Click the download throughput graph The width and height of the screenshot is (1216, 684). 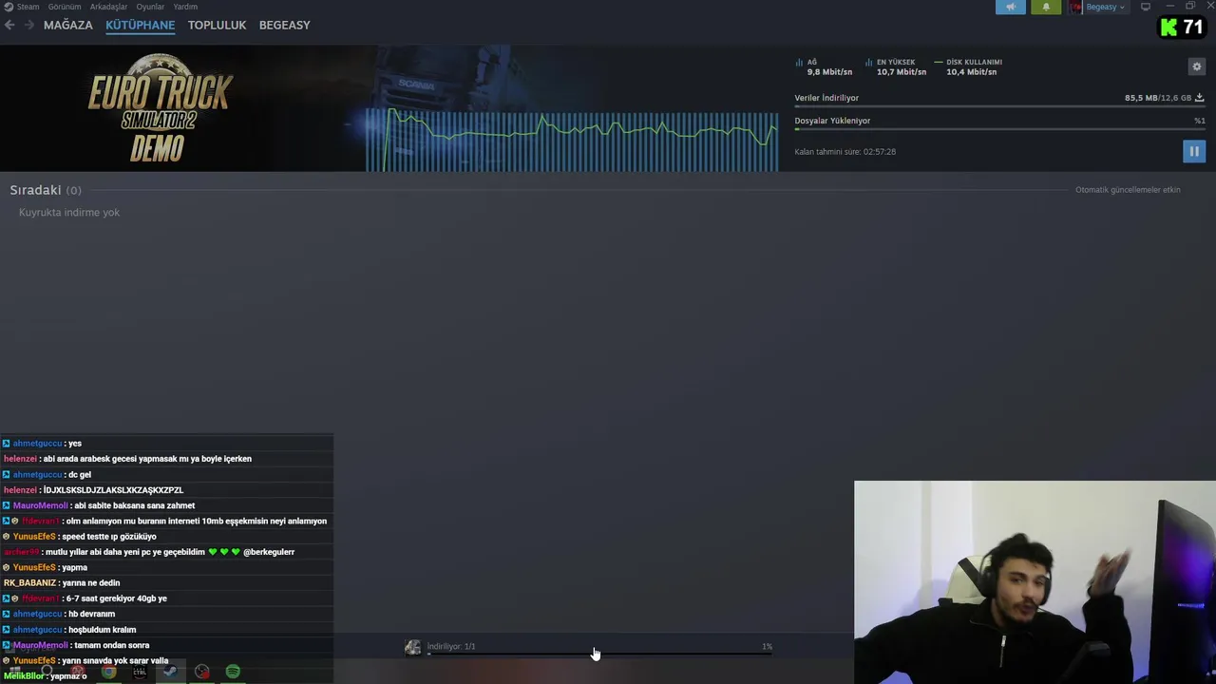[572, 140]
